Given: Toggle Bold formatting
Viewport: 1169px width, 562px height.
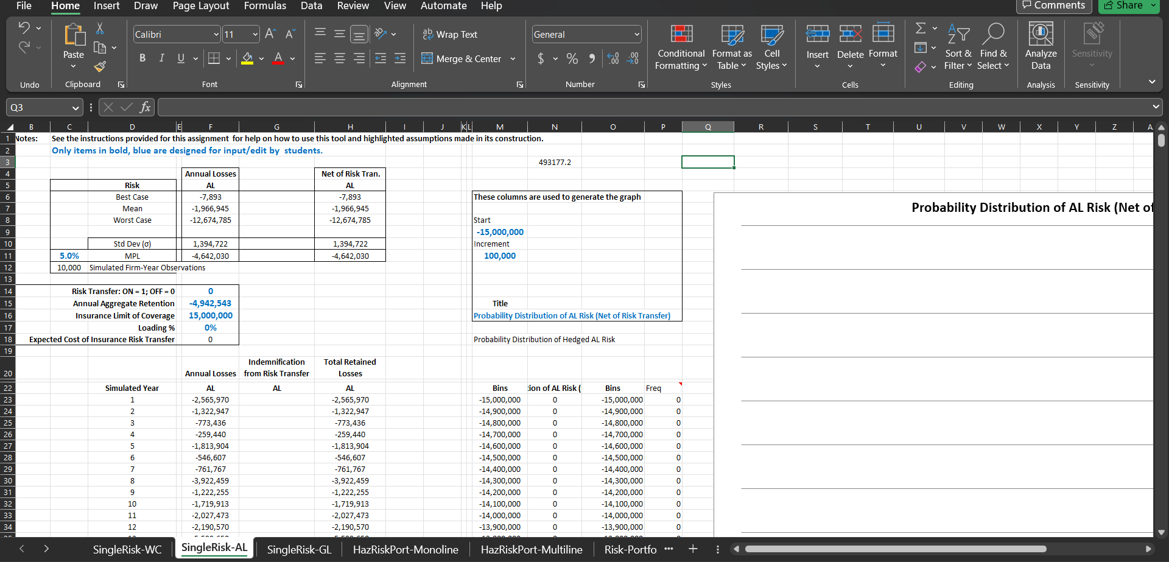Looking at the screenshot, I should point(142,58).
